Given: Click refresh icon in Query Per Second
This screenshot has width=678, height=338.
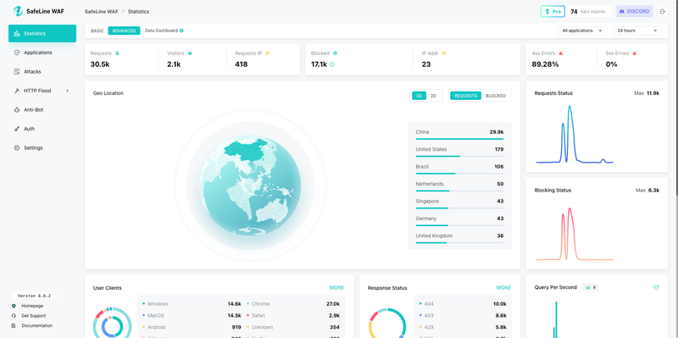Looking at the screenshot, I should (x=656, y=287).
